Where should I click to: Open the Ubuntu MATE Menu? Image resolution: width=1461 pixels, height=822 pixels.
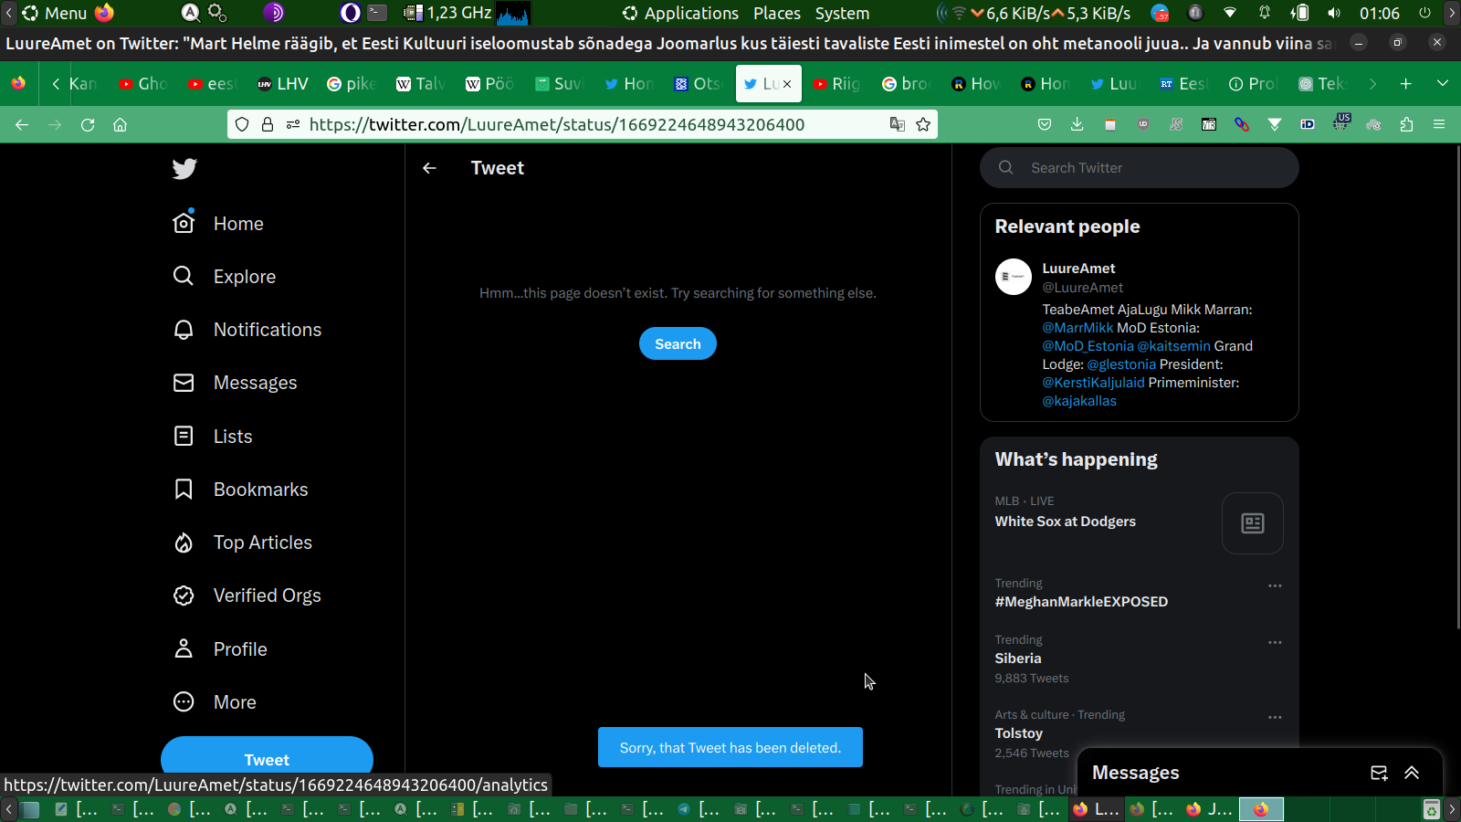click(x=55, y=13)
